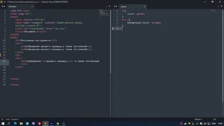This screenshot has height=126, width=224.
Task: Click the '<!DOCTYPE html>' line
Action: click(20, 11)
